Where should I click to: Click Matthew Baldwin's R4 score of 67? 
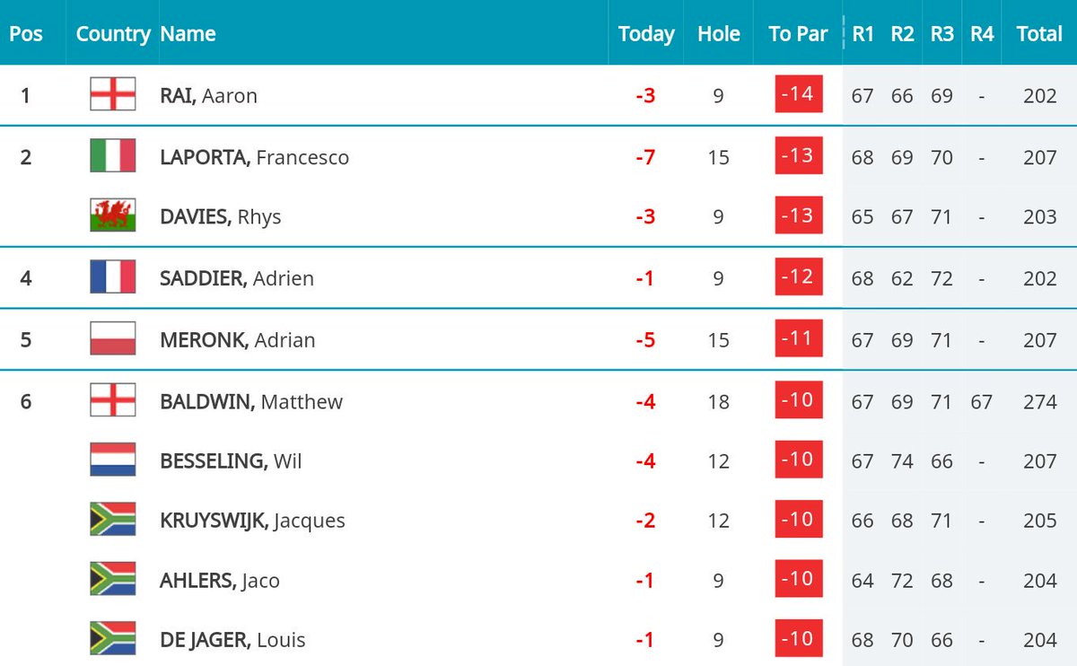coord(982,401)
